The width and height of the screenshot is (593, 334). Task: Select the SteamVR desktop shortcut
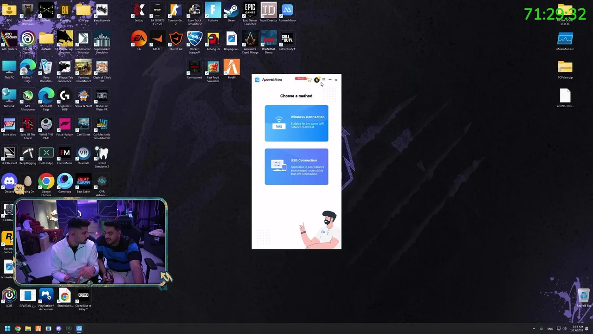83,156
